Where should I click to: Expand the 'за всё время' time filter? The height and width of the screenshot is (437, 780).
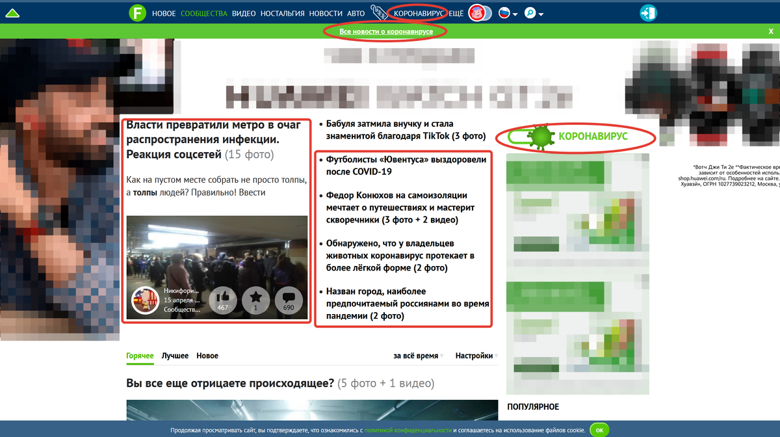click(415, 356)
